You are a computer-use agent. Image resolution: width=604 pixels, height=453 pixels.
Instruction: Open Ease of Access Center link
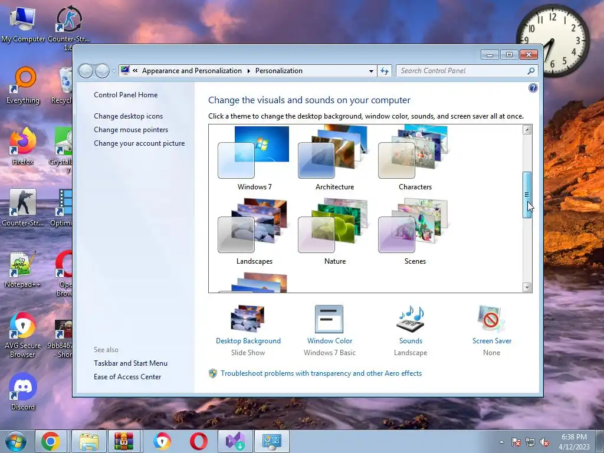[x=127, y=377]
